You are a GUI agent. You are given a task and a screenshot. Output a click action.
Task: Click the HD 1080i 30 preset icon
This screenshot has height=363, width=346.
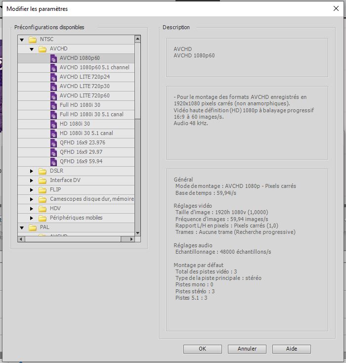coord(54,124)
